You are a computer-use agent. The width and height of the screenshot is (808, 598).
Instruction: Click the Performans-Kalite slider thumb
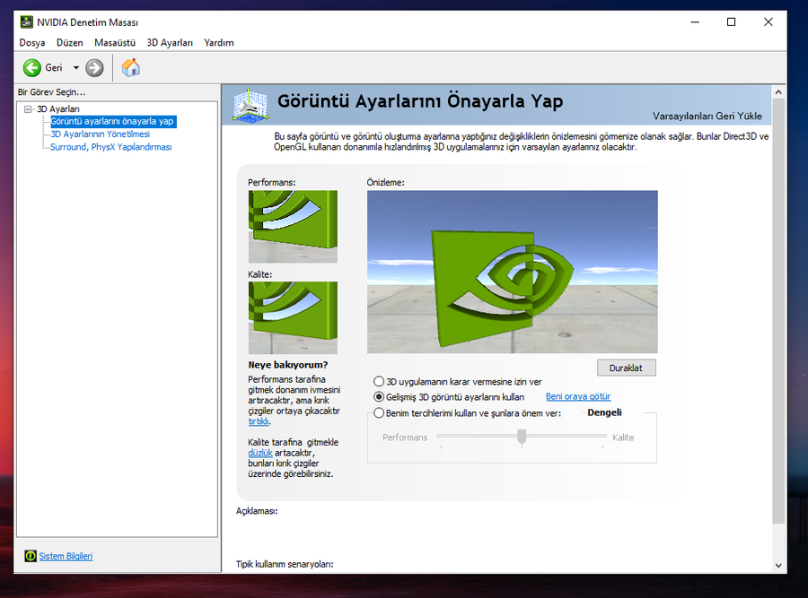click(522, 437)
